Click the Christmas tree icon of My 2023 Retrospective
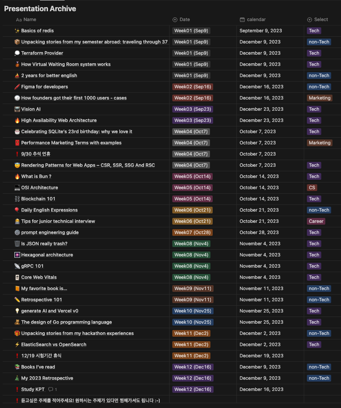Screen dimensions: 341x408 (17, 378)
